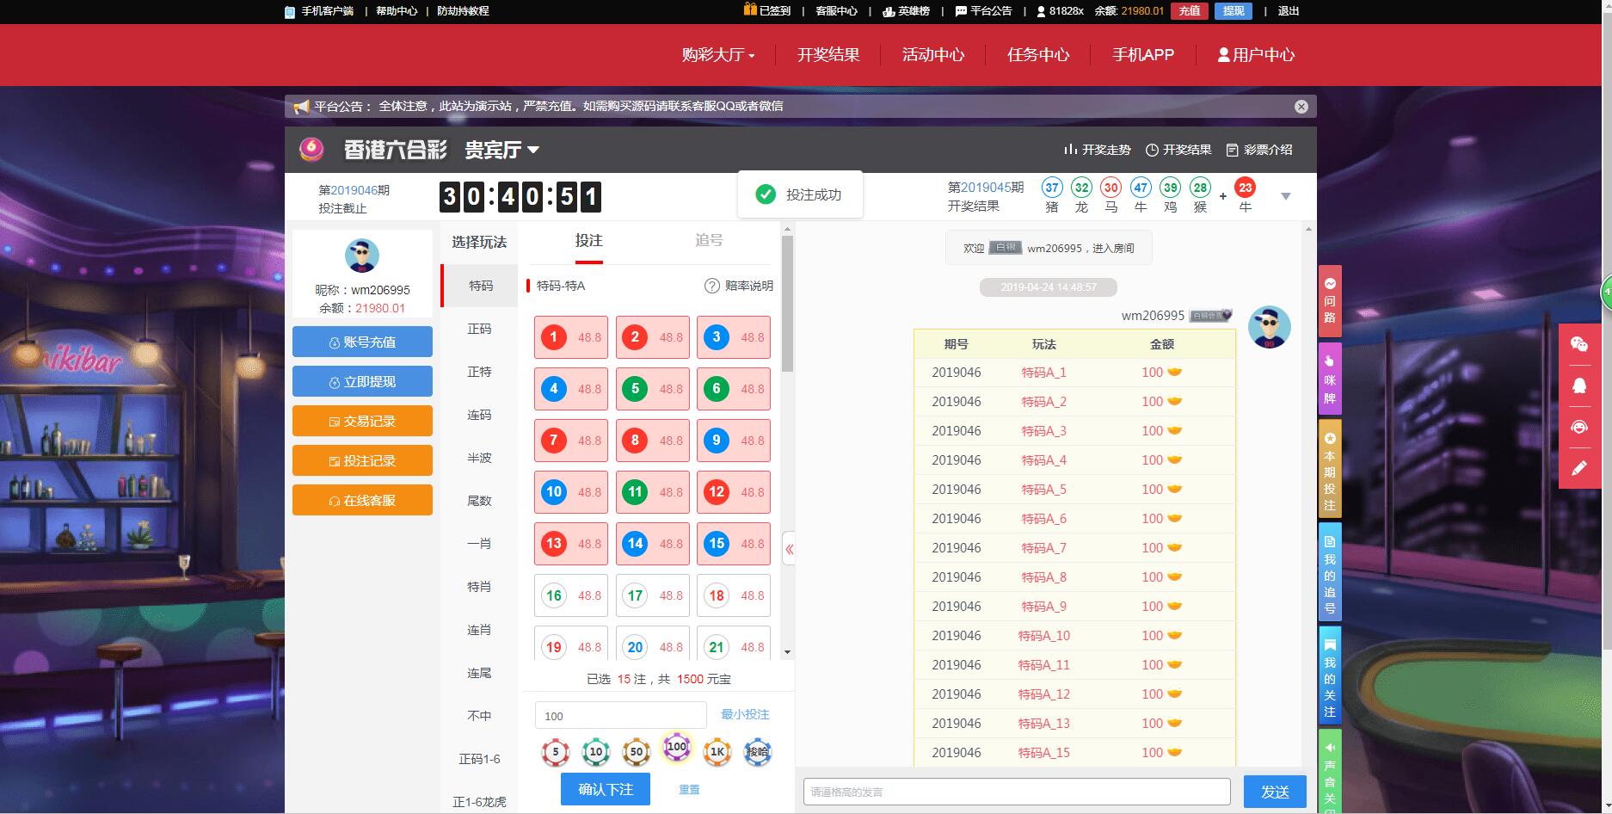The width and height of the screenshot is (1612, 814).
Task: Open the 购彩大厅 dropdown menu
Action: pos(717,55)
